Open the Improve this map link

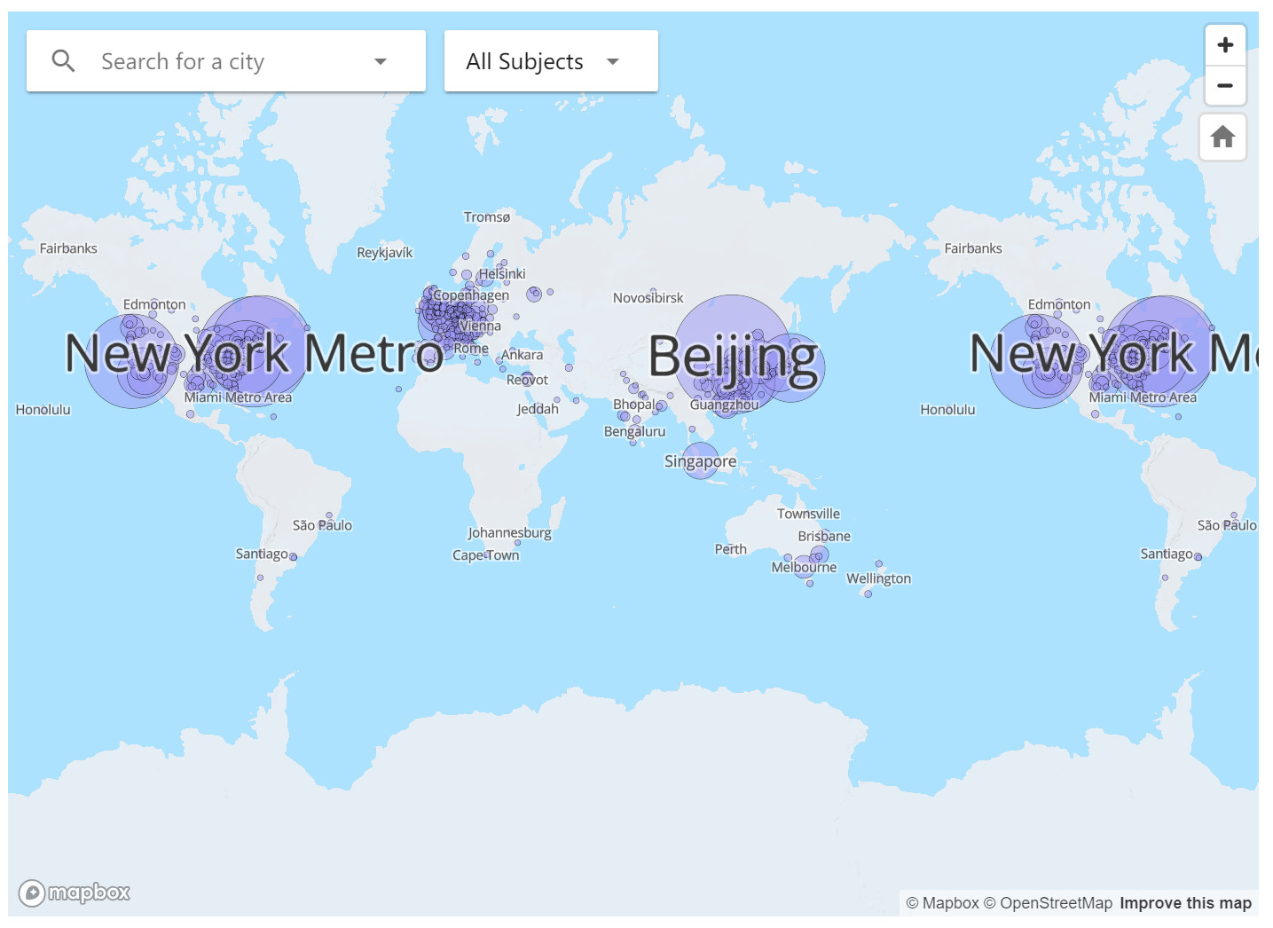[1185, 903]
